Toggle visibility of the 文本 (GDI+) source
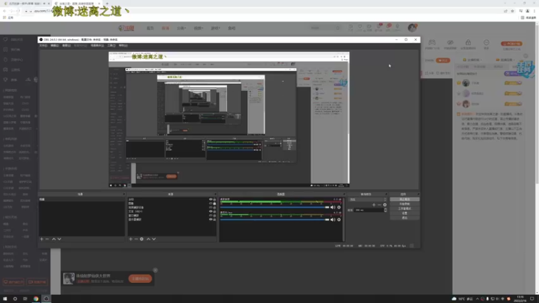 pyautogui.click(x=211, y=211)
